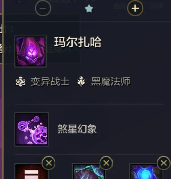Viewport: 171px width, 179px height.
Task: Click the faded text between star and plus
Action: (120, 6)
